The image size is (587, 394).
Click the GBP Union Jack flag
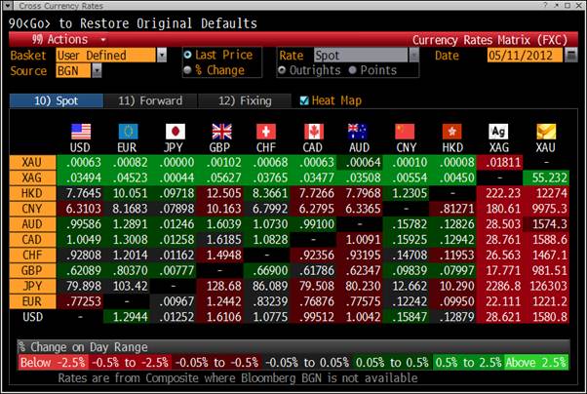[221, 131]
